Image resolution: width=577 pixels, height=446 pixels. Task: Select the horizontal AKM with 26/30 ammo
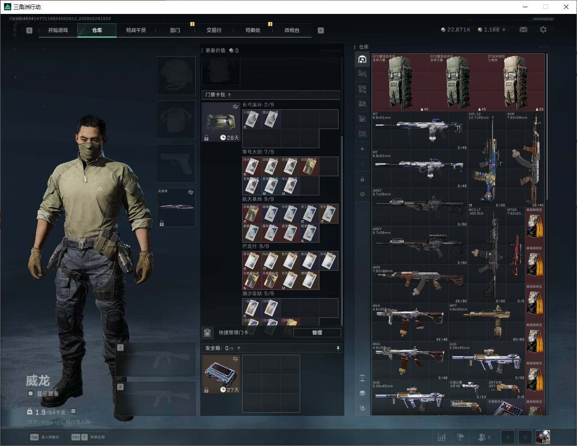pos(419,284)
